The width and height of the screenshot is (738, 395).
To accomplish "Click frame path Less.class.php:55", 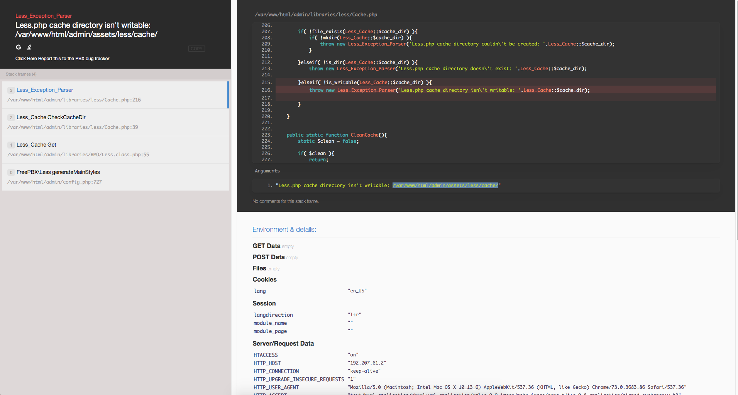I will (78, 155).
